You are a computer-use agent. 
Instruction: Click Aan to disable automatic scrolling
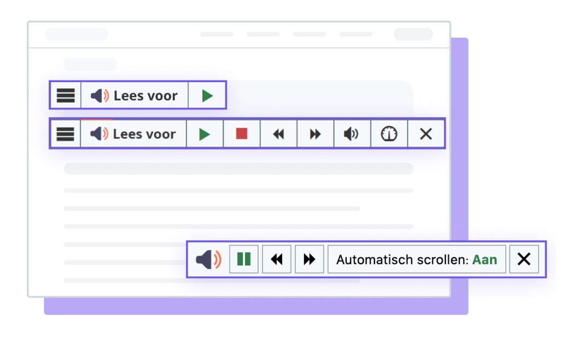(x=485, y=259)
